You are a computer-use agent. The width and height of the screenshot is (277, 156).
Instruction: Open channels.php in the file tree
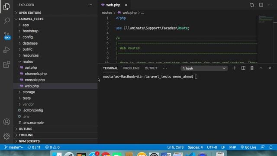pos(55,74)
